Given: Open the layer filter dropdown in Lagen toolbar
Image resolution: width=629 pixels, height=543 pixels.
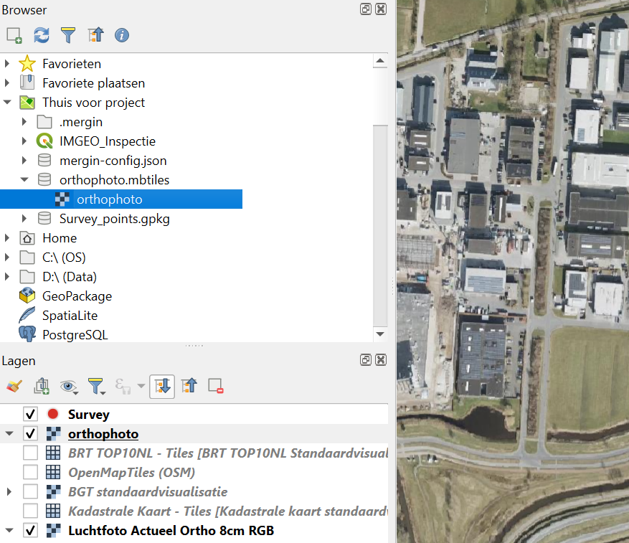Looking at the screenshot, I should [96, 387].
